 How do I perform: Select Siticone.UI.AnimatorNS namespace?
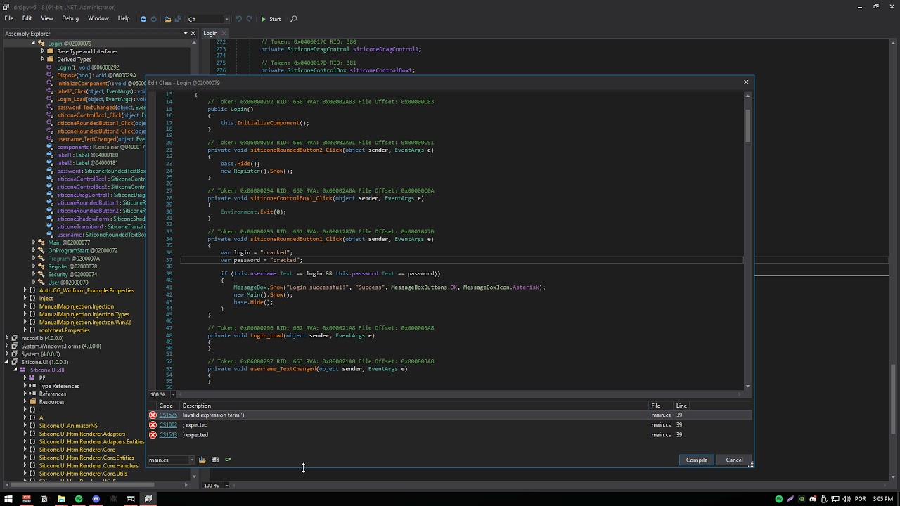68,426
